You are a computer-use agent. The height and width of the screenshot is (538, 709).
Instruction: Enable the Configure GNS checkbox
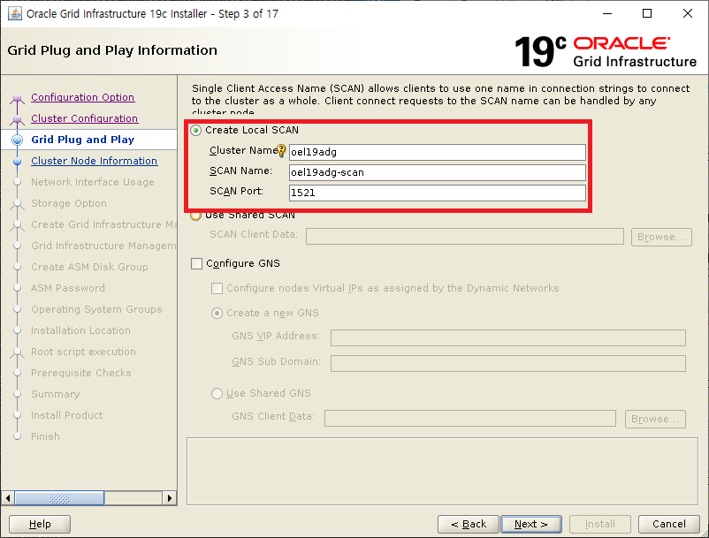click(196, 263)
